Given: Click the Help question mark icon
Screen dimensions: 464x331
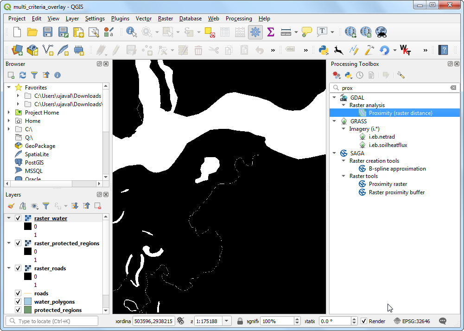Looking at the screenshot, I should click(x=443, y=50).
